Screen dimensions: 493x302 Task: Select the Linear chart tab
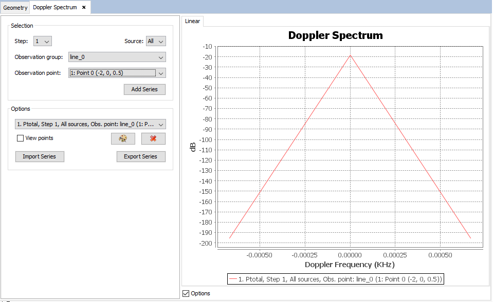193,21
